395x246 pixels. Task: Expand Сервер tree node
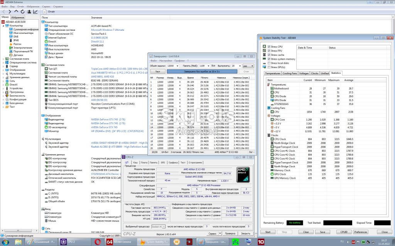[3, 66]
